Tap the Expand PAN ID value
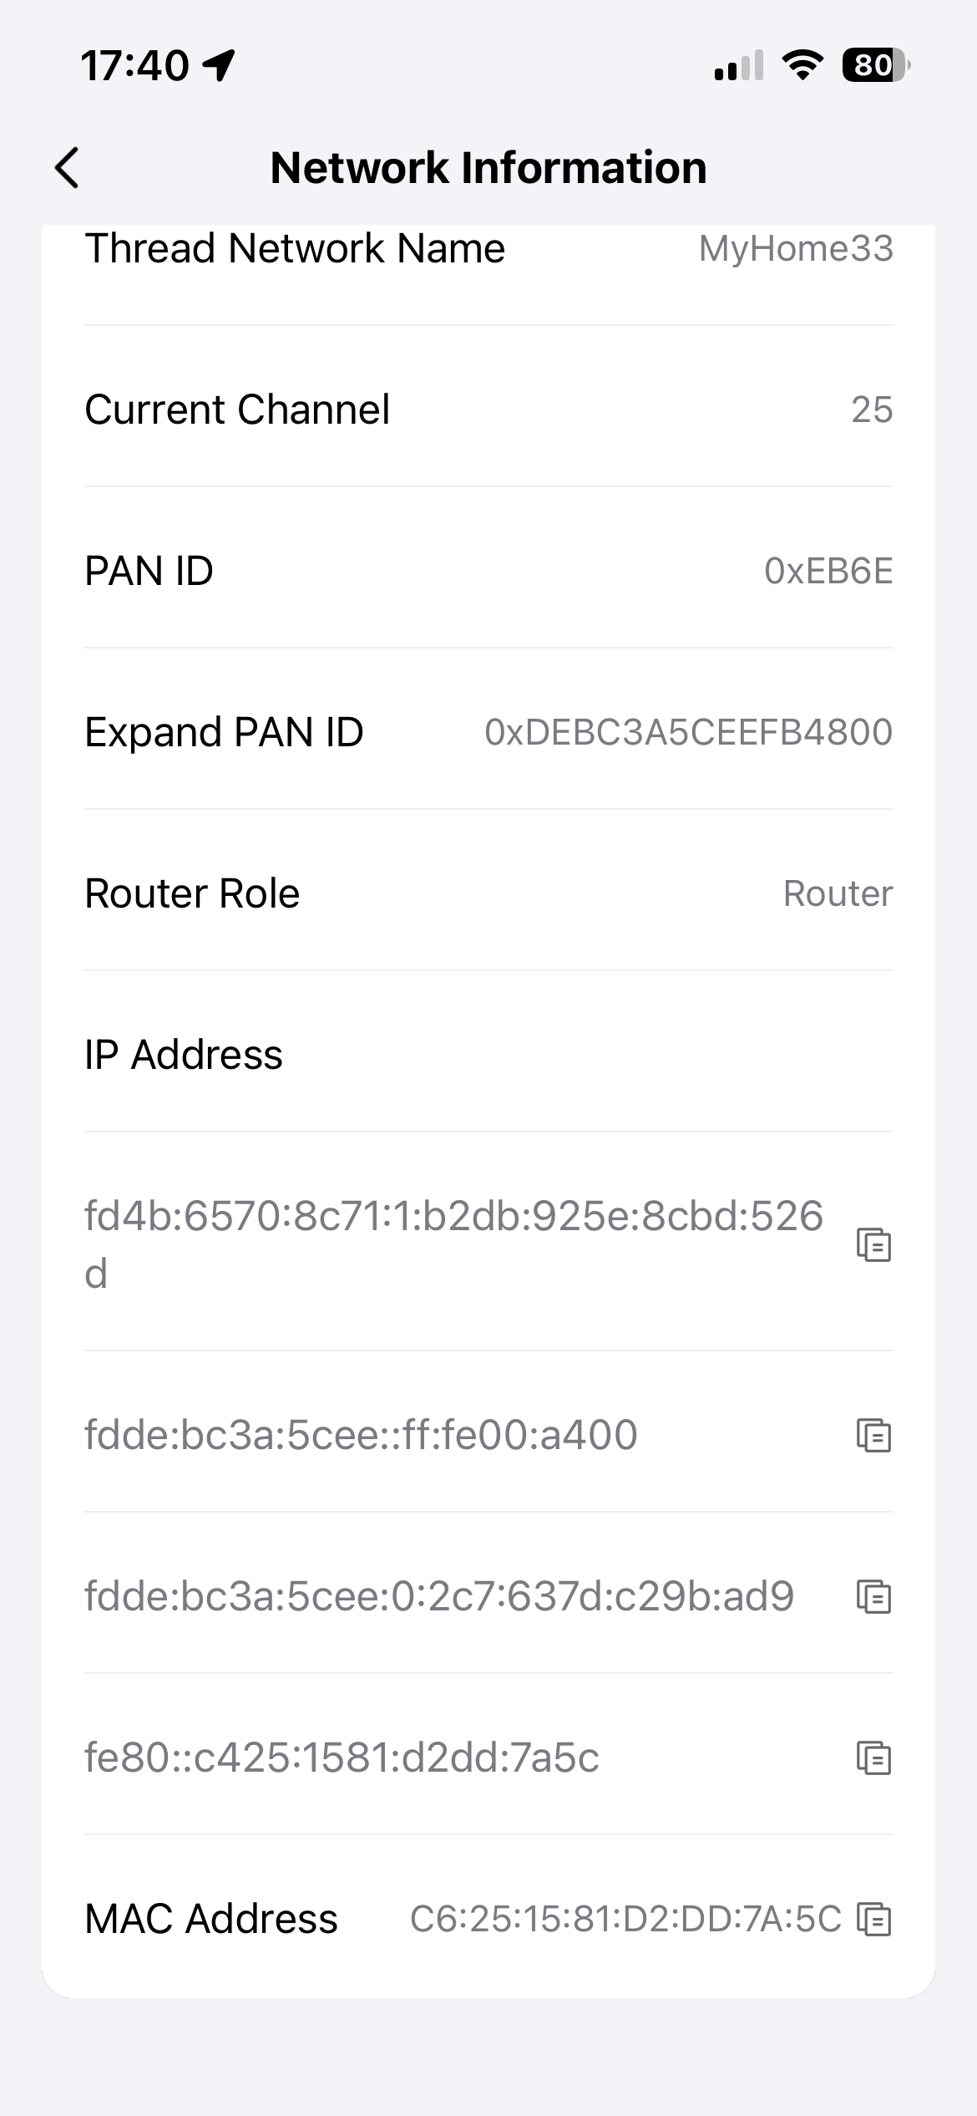Viewport: 977px width, 2116px height. pyautogui.click(x=688, y=733)
